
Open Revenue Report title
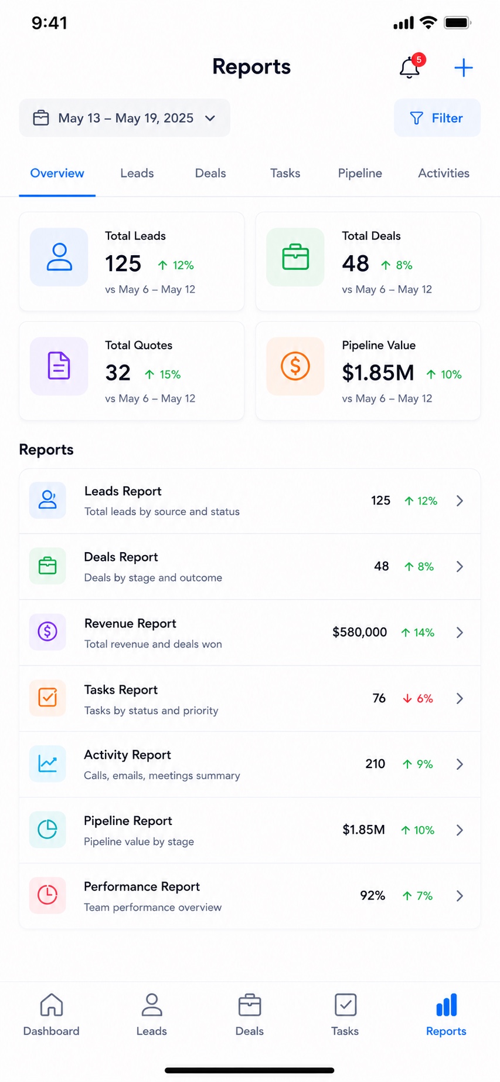point(130,623)
